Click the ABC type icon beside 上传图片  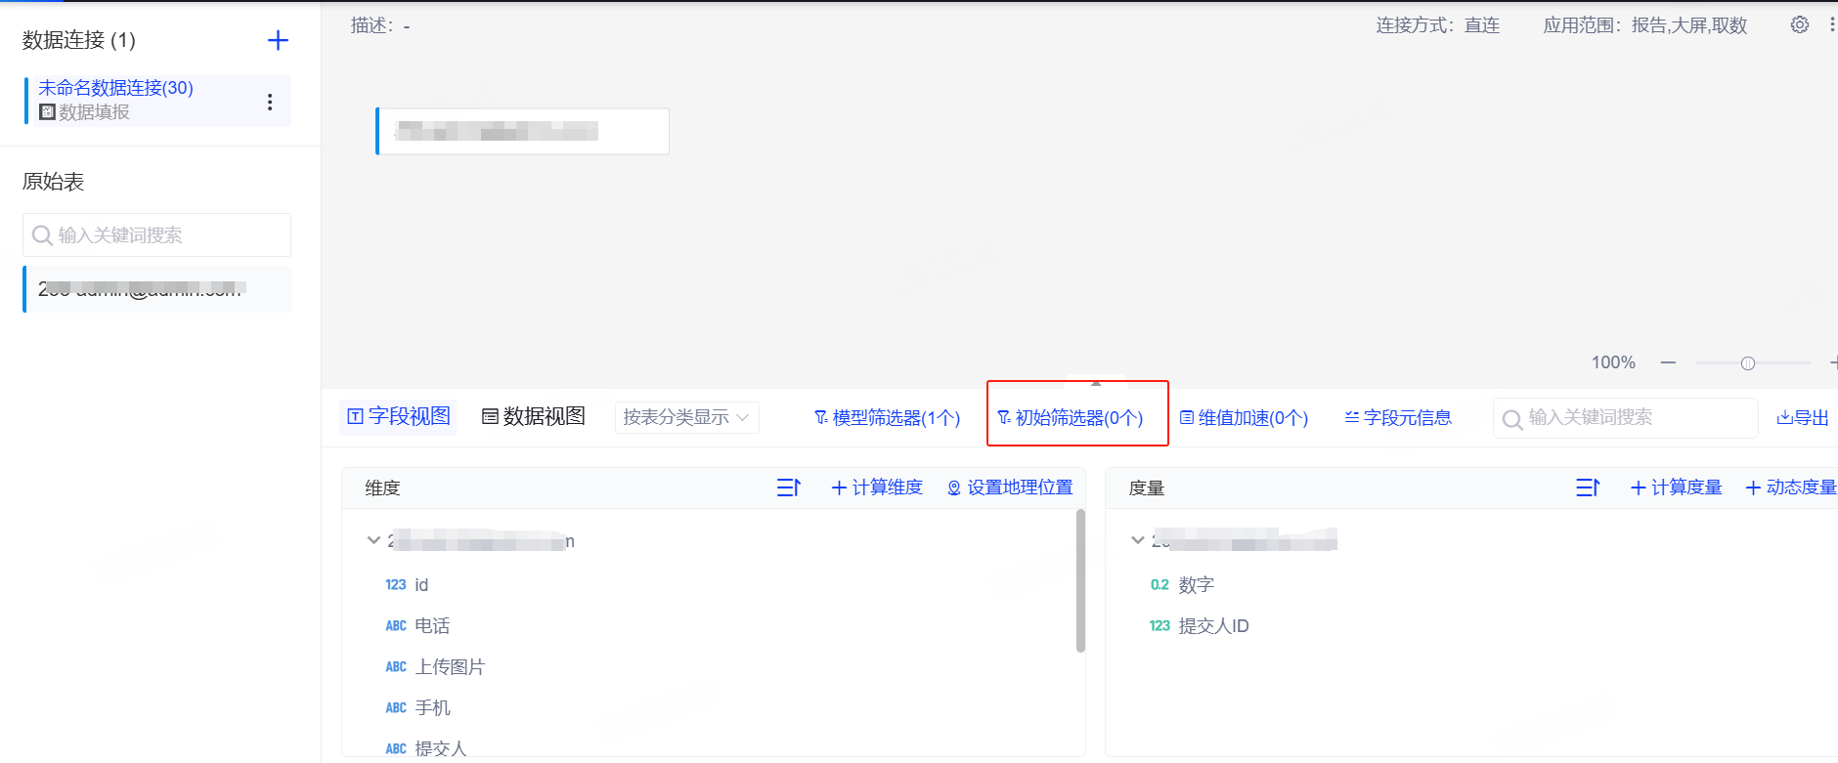[396, 667]
